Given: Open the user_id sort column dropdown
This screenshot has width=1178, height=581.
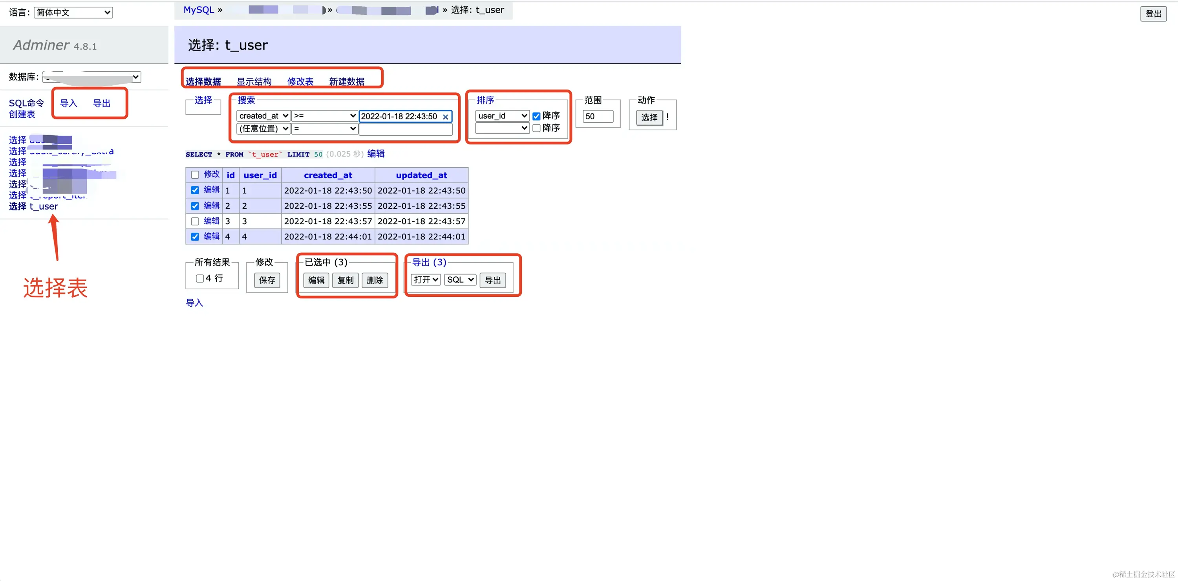Looking at the screenshot, I should (502, 116).
